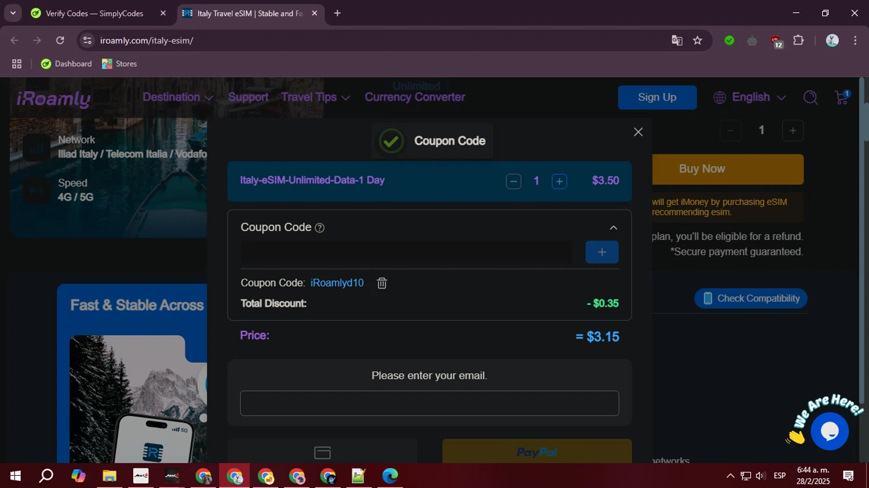Viewport: 869px width, 488px height.
Task: Pay with the PayPal button
Action: [x=537, y=452]
